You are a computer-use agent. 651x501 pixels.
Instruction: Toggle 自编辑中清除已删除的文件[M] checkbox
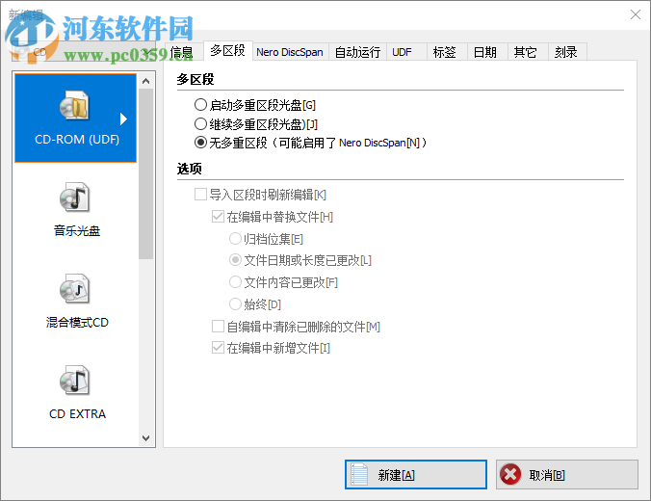pyautogui.click(x=218, y=326)
